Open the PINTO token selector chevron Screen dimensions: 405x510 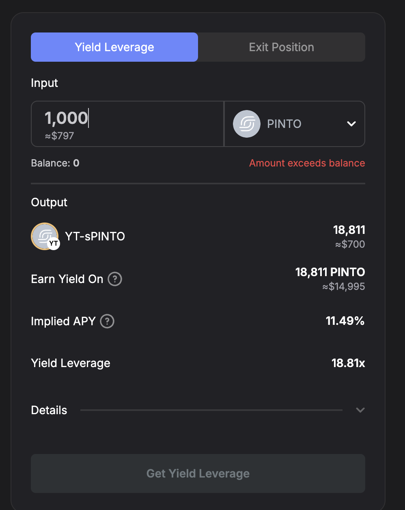click(x=351, y=124)
